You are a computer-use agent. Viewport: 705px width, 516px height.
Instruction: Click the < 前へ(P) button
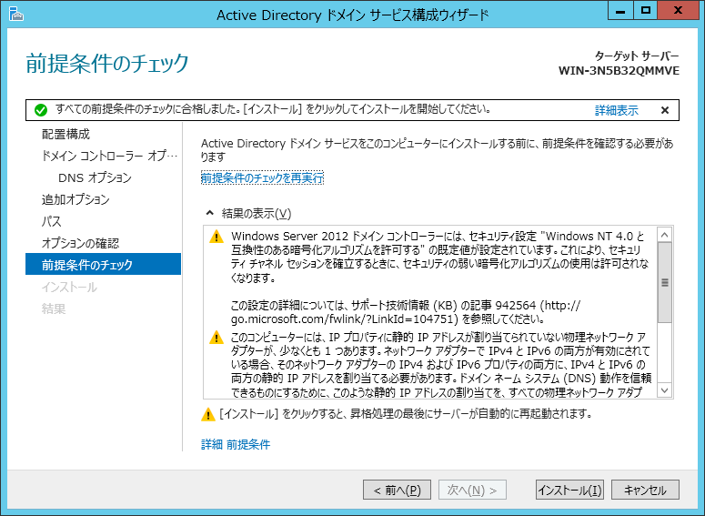pyautogui.click(x=397, y=490)
